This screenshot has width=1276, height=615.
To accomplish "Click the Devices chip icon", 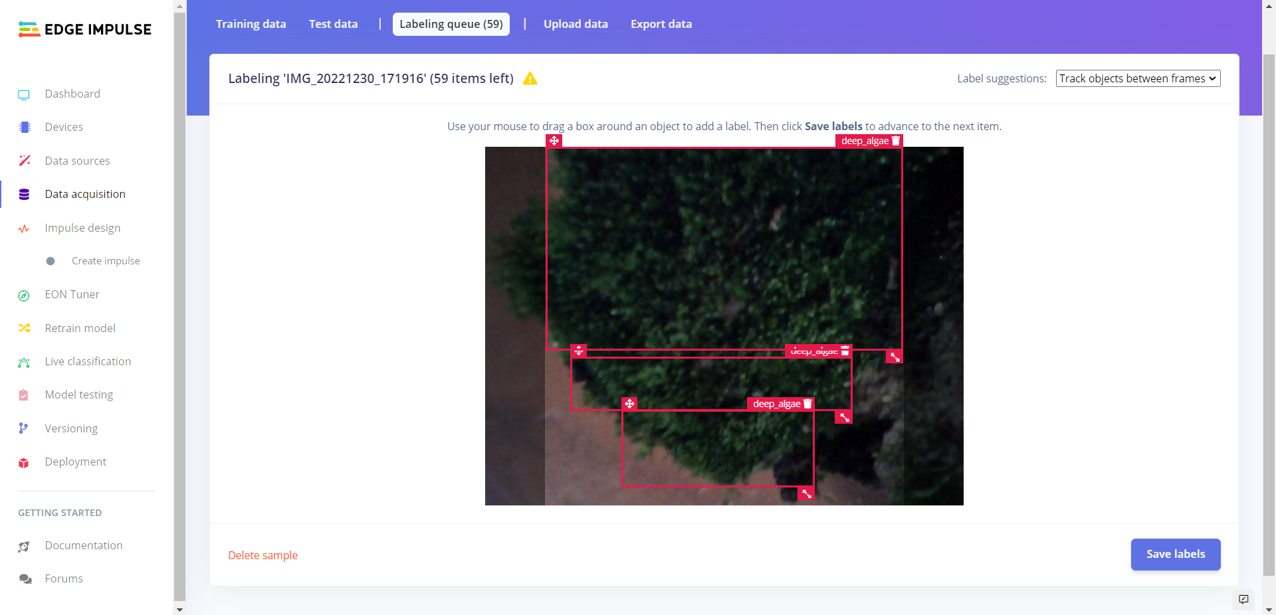I will [x=25, y=127].
